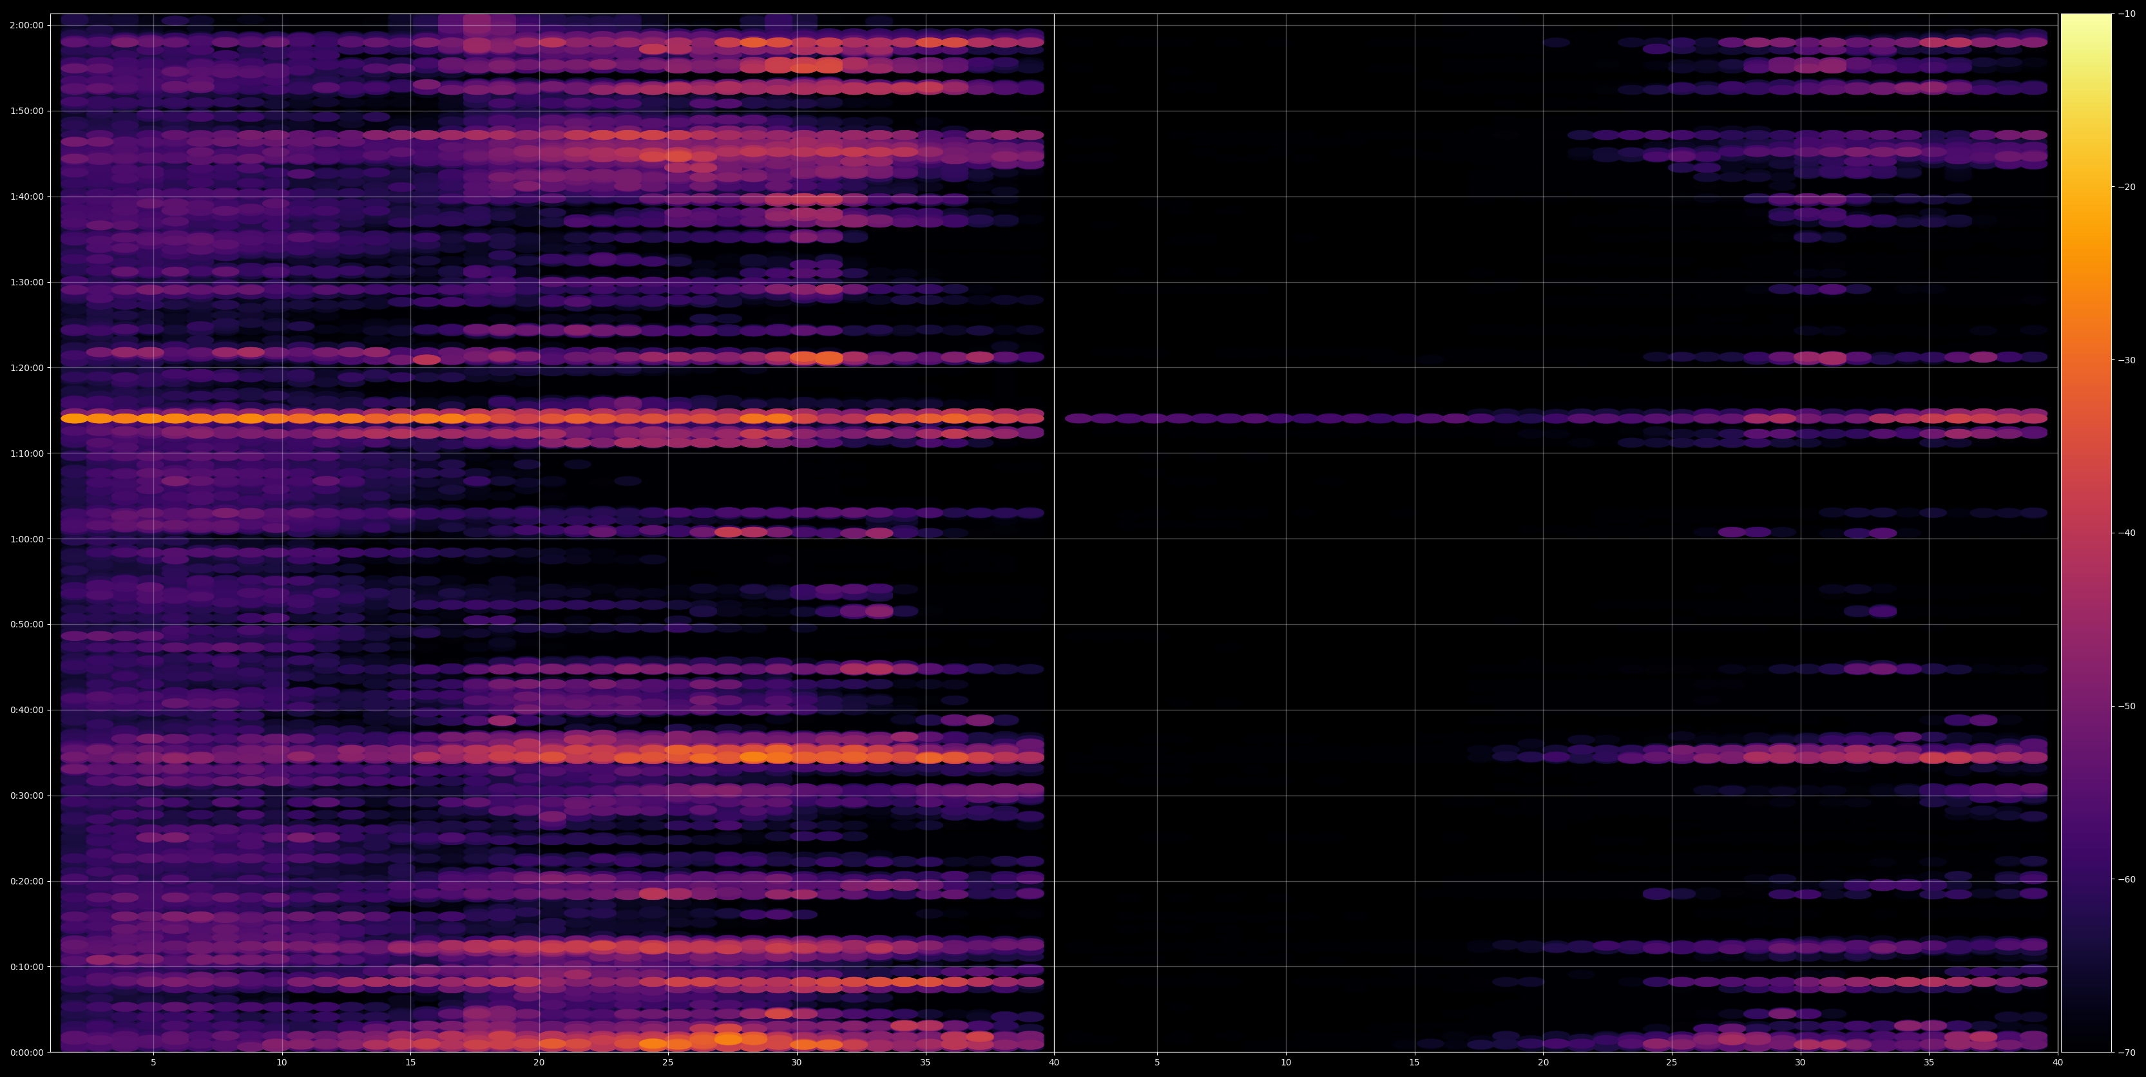Click the 0:30:00 y-axis tick label
Image resolution: width=2146 pixels, height=1077 pixels.
[26, 796]
